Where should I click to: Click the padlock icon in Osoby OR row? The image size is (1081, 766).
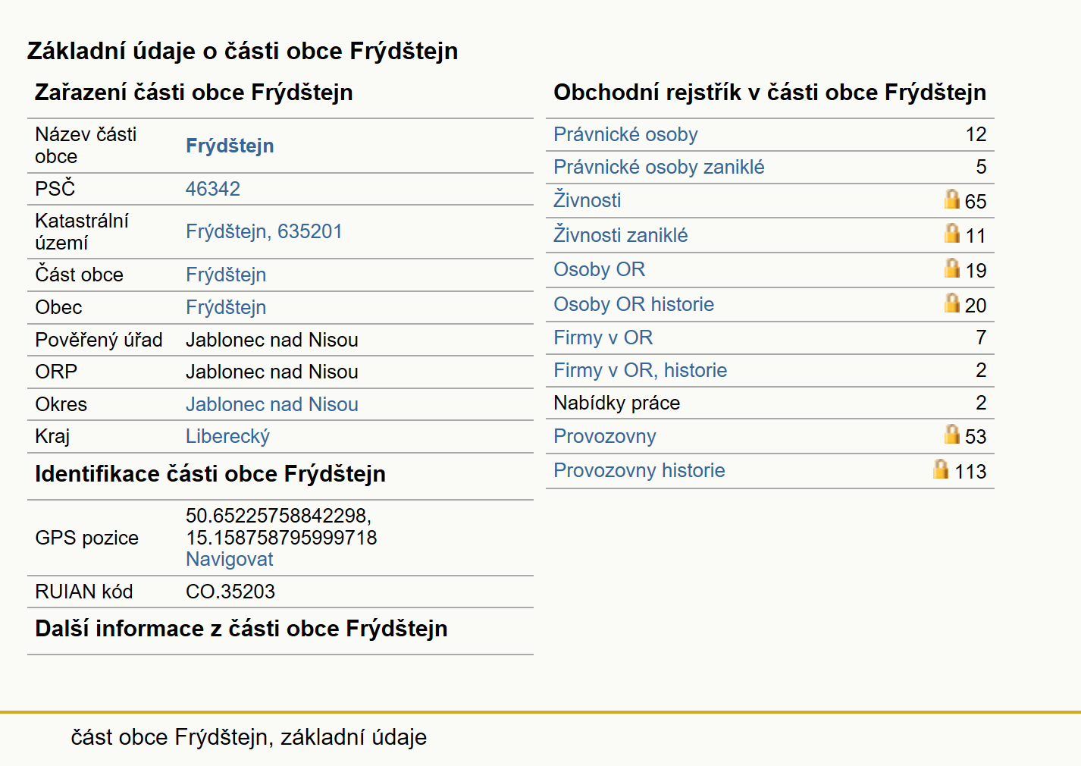(x=952, y=268)
